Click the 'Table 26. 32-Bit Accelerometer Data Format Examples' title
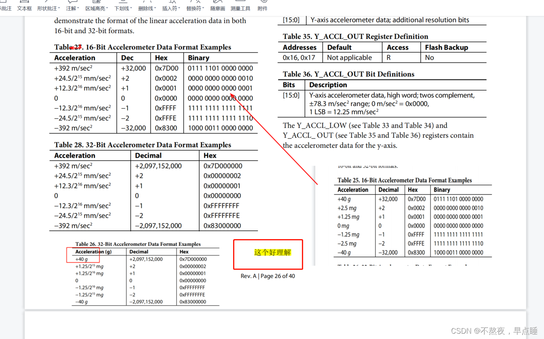The width and height of the screenshot is (544, 339). click(x=138, y=244)
